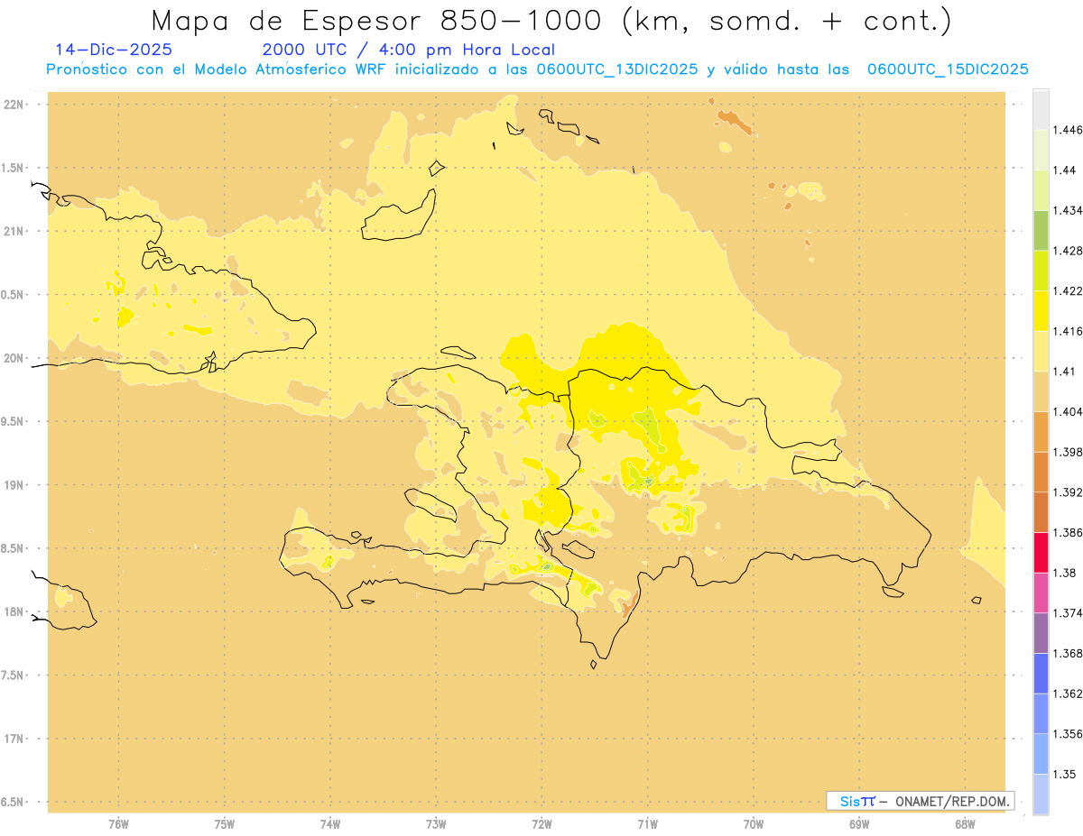The width and height of the screenshot is (1083, 836).
Task: Click the "20N" latitude label
Action: point(14,358)
